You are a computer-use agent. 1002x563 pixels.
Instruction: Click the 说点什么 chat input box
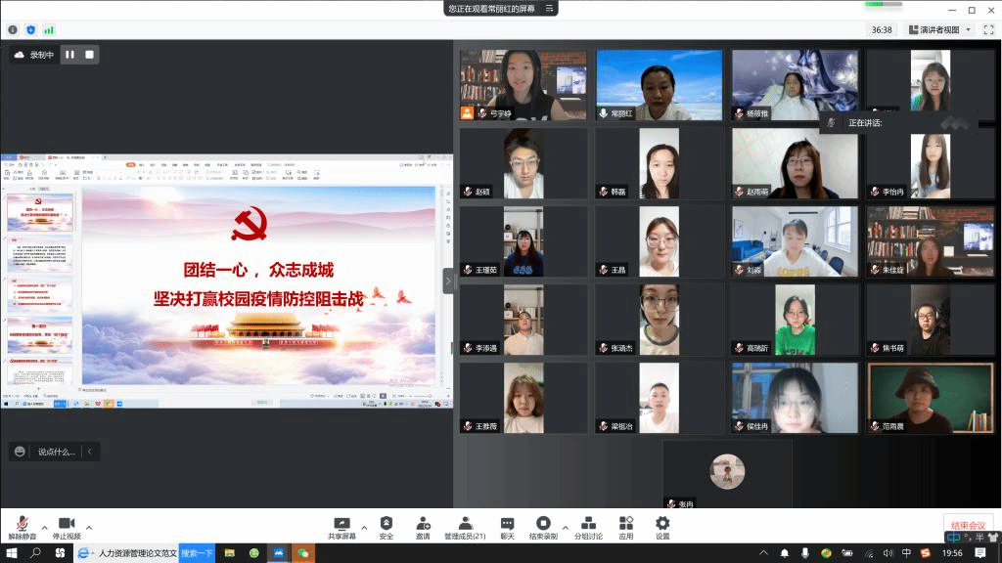click(56, 452)
